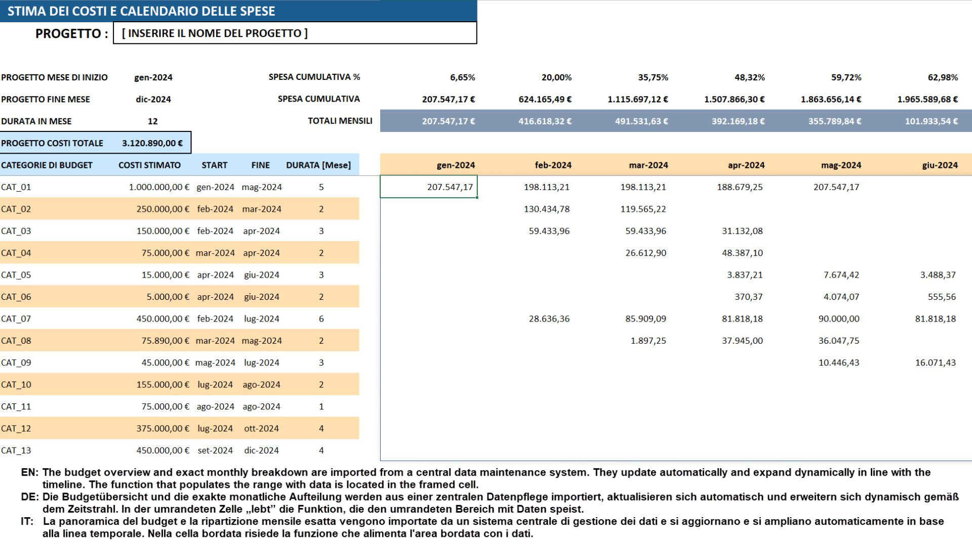The height and width of the screenshot is (546, 972).
Task: Select the TOTALI MENSILI value 416.618,32 €
Action: pos(546,121)
